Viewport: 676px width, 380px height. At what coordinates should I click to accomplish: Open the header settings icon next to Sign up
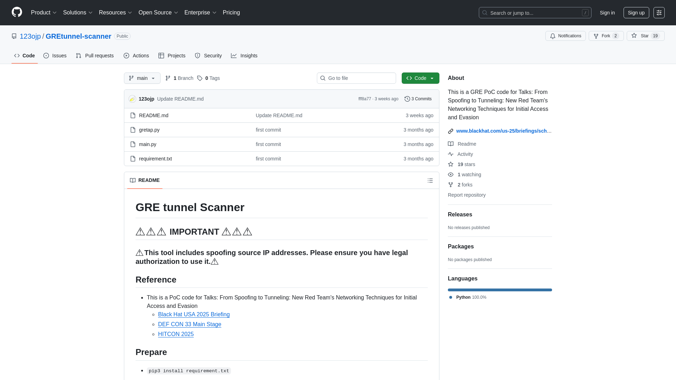click(x=659, y=13)
